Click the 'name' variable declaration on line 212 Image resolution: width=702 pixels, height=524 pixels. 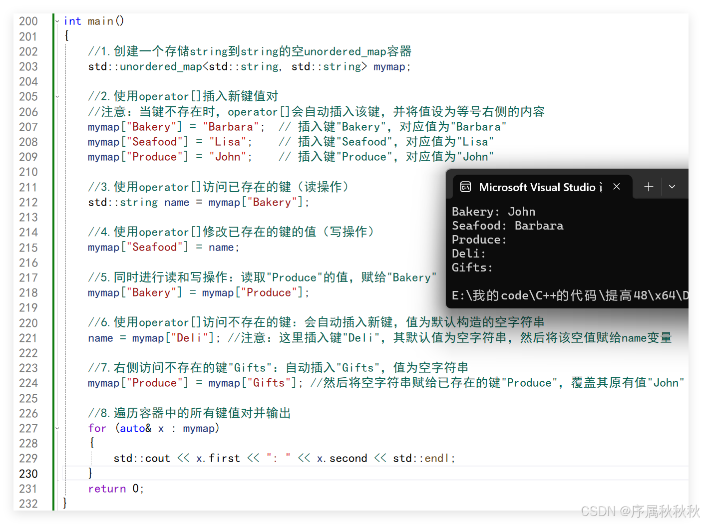coord(177,202)
